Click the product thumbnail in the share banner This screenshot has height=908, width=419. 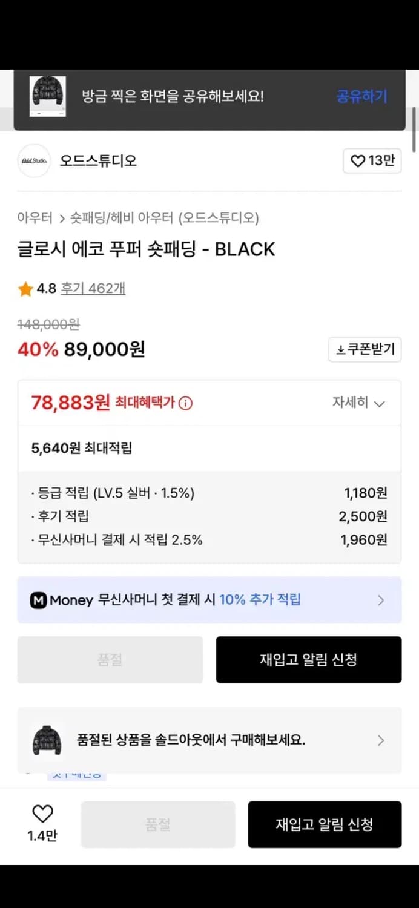pyautogui.click(x=48, y=96)
